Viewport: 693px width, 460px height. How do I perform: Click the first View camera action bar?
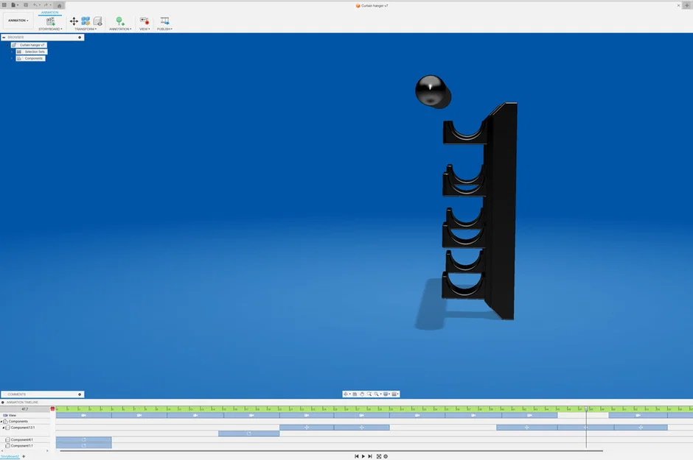pyautogui.click(x=84, y=415)
